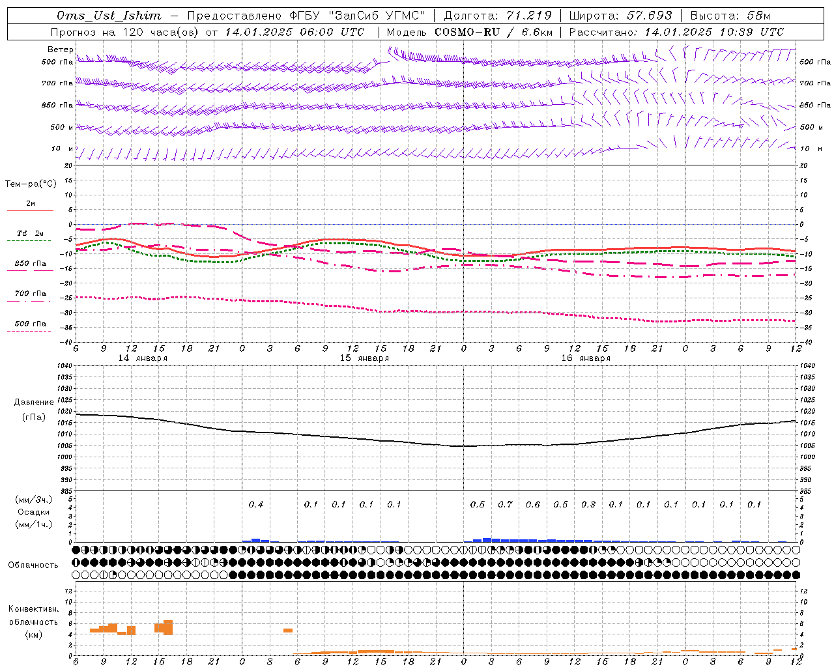Click the (км) unit under convective cloudiness
The width and height of the screenshot is (834, 667).
point(34,634)
